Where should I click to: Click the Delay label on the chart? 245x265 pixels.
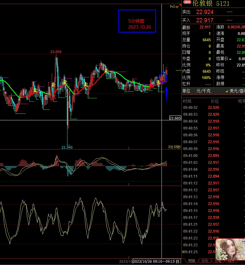(x=174, y=6)
